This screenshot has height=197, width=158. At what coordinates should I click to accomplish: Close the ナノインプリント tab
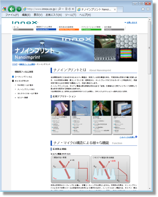click(x=115, y=9)
